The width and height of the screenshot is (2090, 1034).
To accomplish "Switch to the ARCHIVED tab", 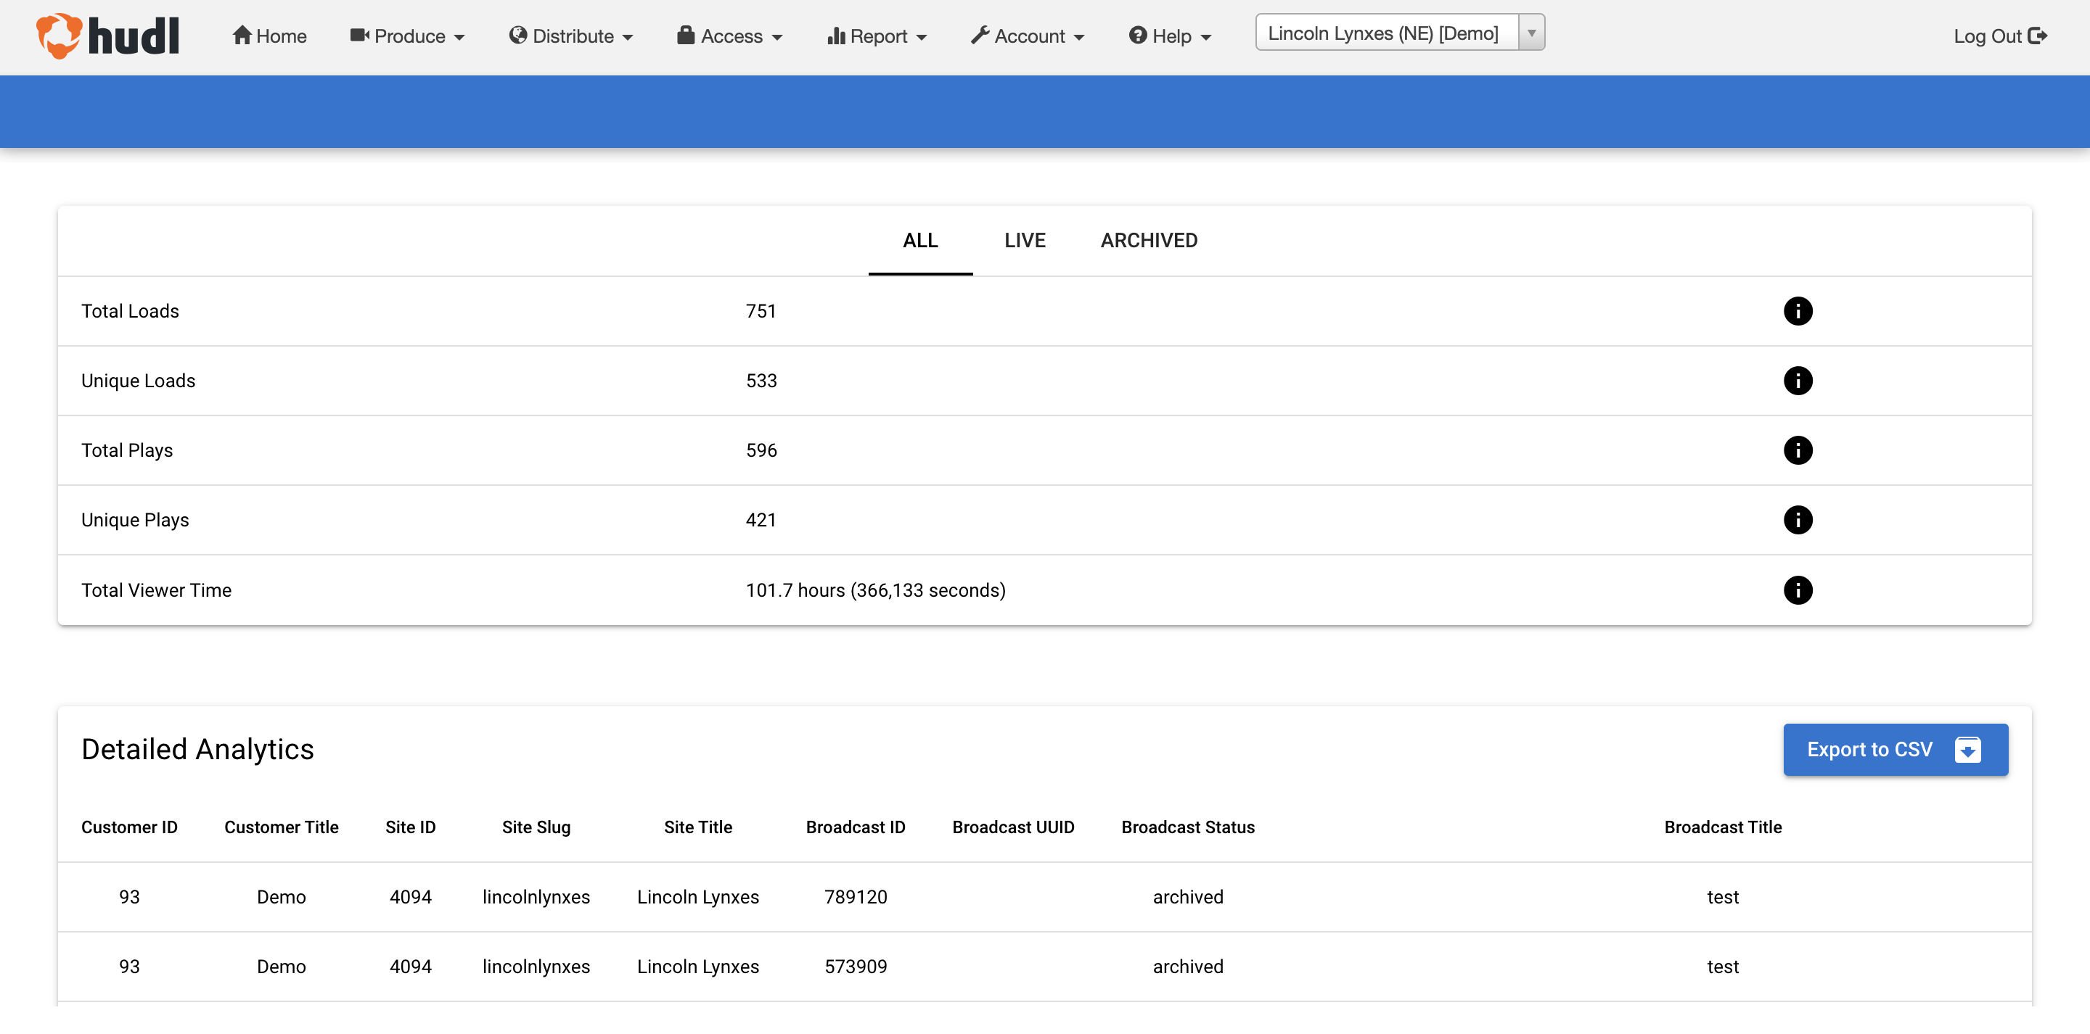I will pos(1149,240).
